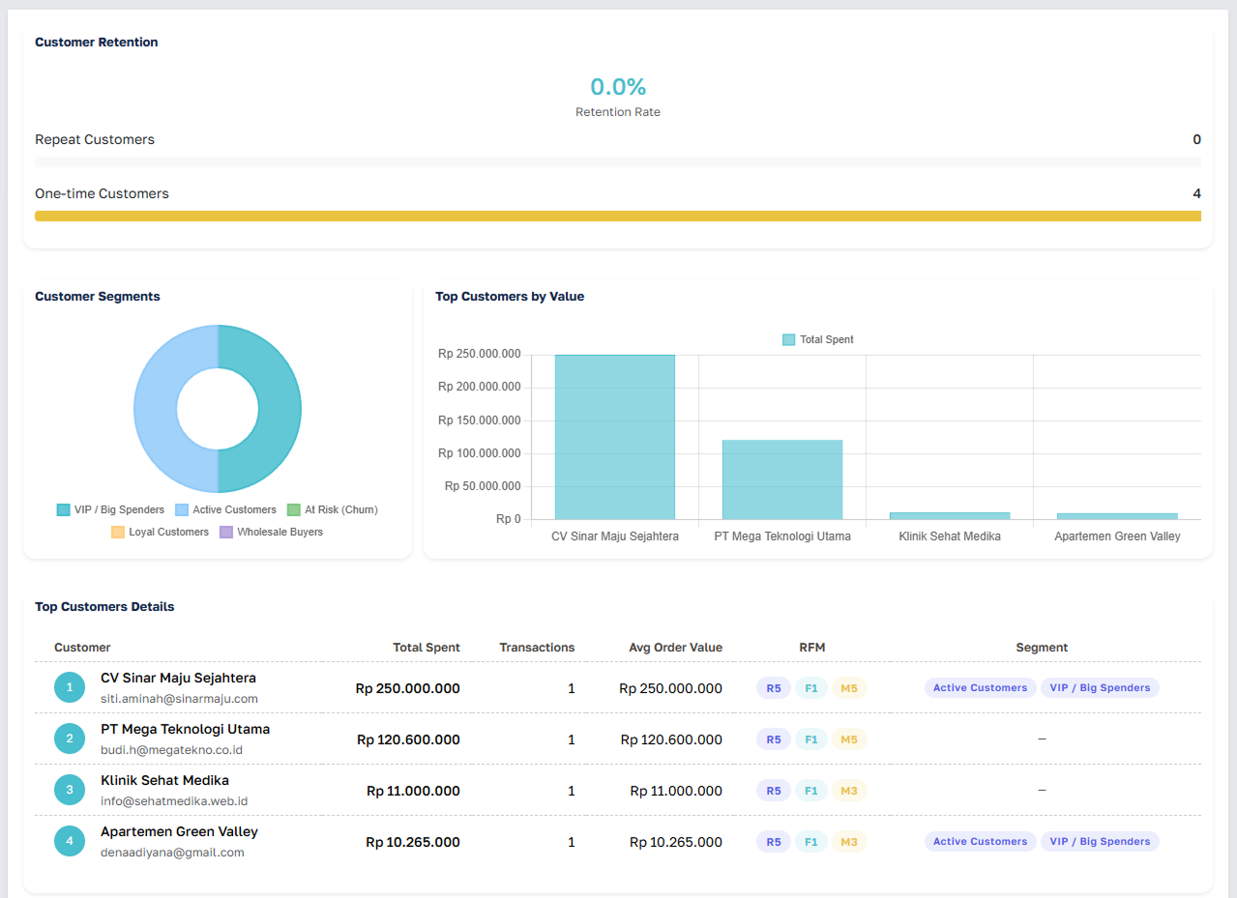The height and width of the screenshot is (898, 1237).
Task: Click F1 badge in CV Sinar Maju row
Action: tap(811, 688)
